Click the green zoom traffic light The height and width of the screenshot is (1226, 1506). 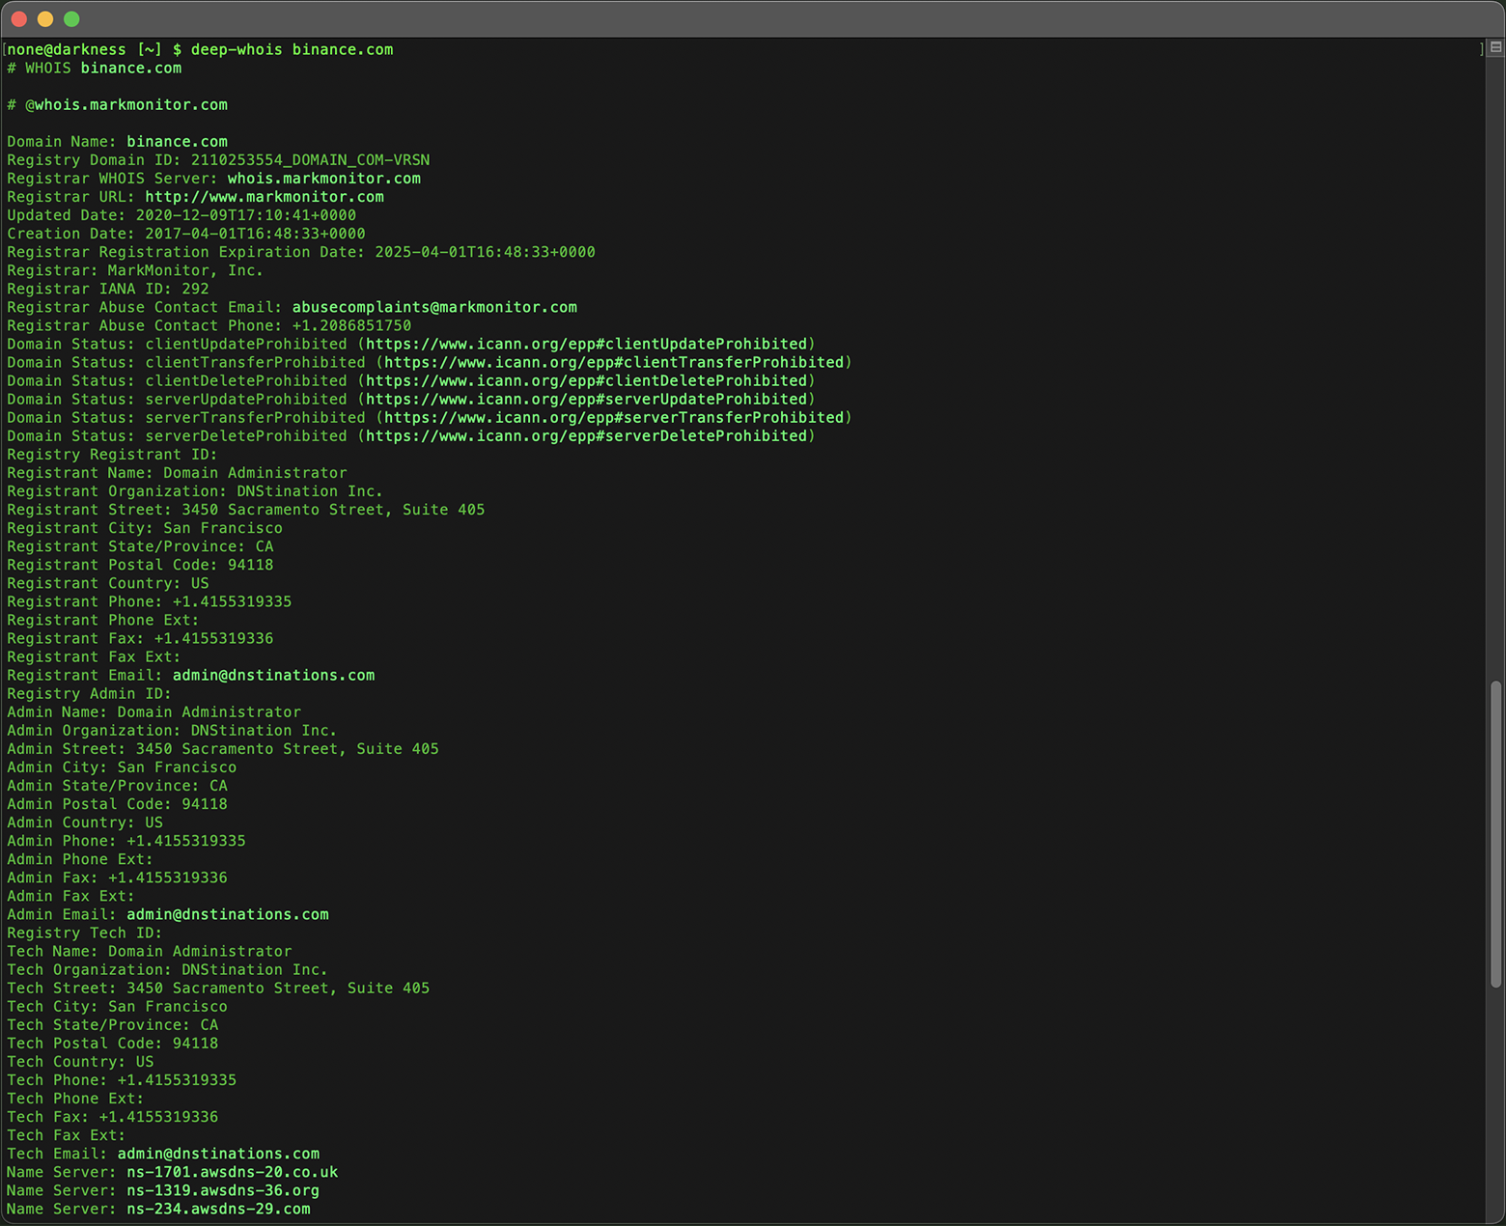click(x=71, y=18)
